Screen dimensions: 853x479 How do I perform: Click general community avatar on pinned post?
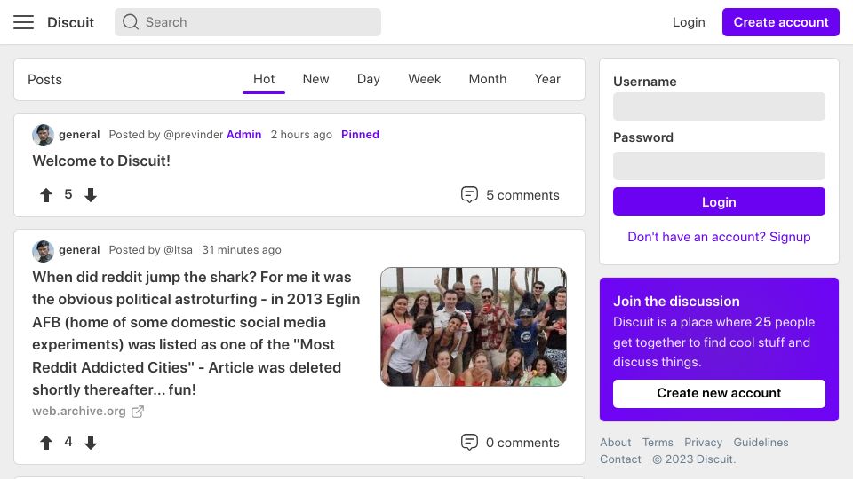43,135
